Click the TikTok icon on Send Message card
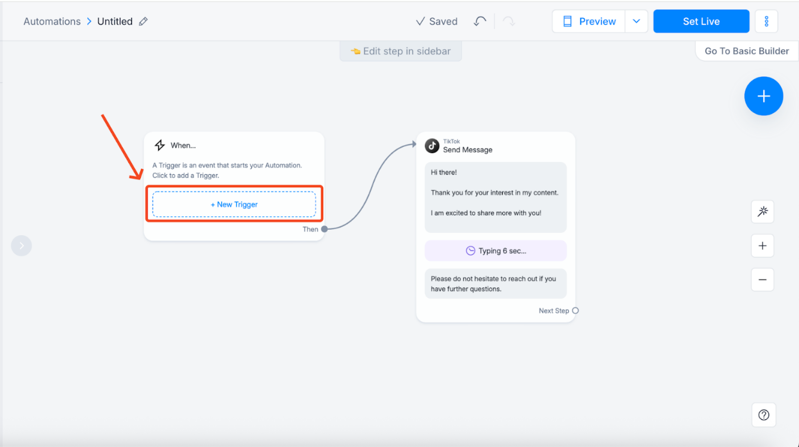This screenshot has width=799, height=447. pos(432,146)
